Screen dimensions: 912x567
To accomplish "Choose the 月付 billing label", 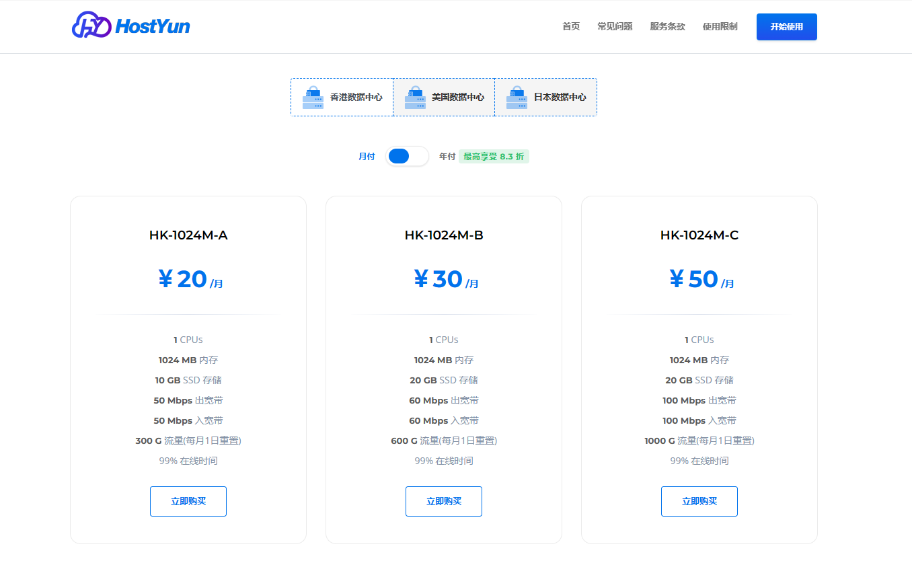I will [367, 156].
